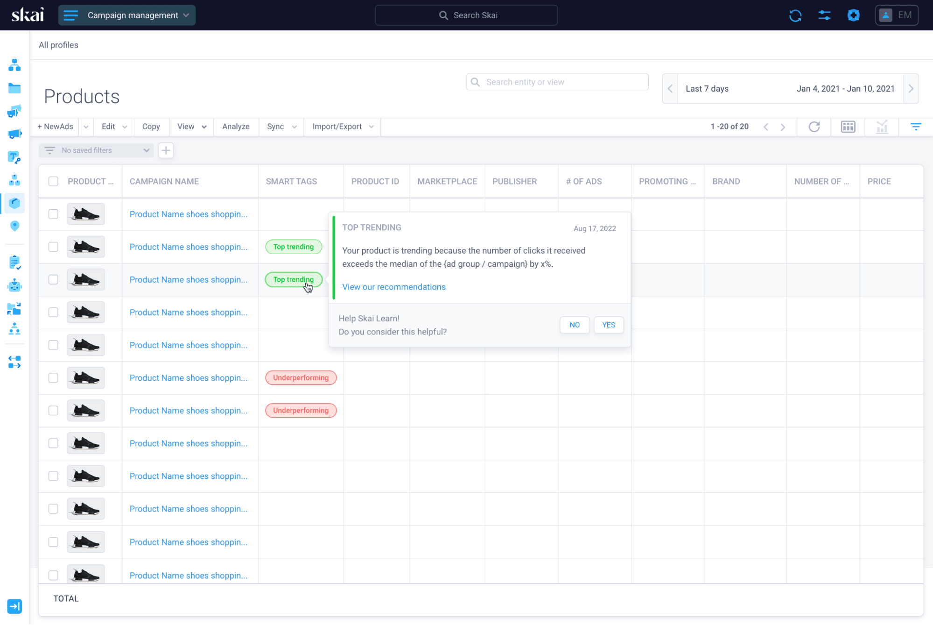Click the Search entity or view field
Screen dimensions: 933x625
pyautogui.click(x=557, y=82)
